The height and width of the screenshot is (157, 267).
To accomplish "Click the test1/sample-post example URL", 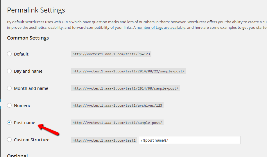I will click(x=117, y=123).
